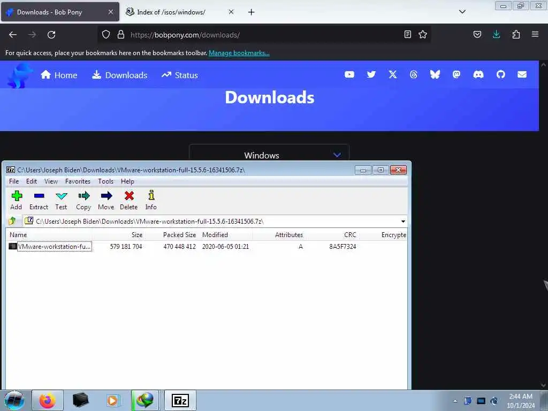Open the GitHub icon link
This screenshot has width=548, height=411.
point(501,74)
